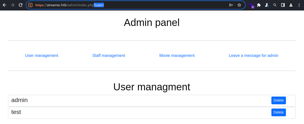This screenshot has width=304, height=124.
Task: Reload the streamio.htb page
Action: point(21,5)
